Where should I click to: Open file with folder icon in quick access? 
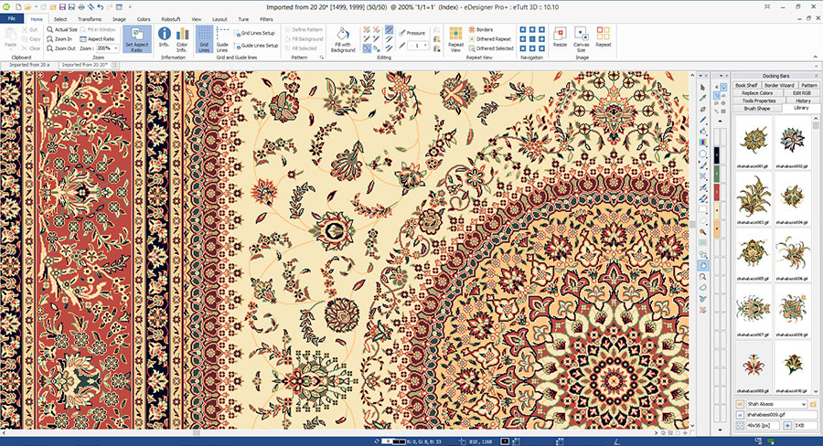[x=27, y=7]
